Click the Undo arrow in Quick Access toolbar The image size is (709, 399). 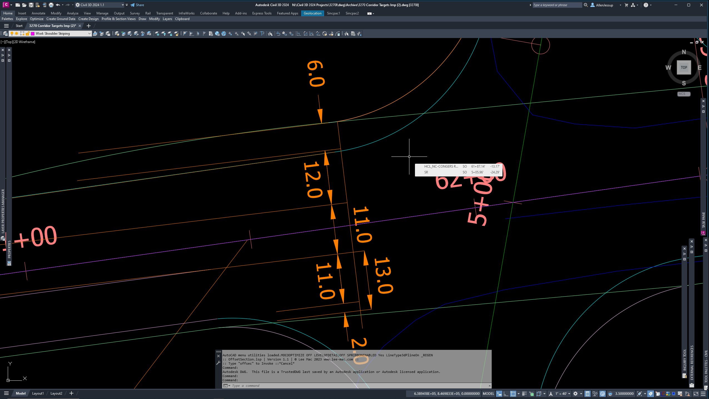[x=58, y=5]
